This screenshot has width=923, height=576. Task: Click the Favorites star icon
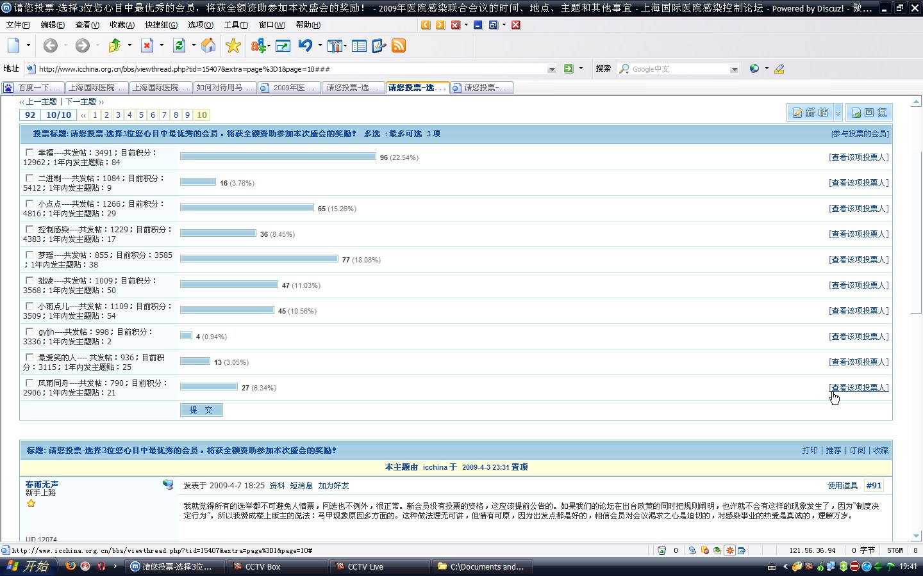(233, 45)
